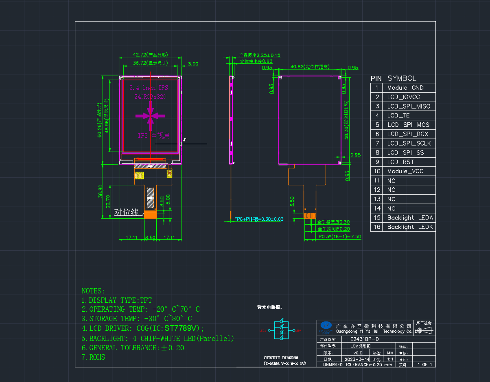Click the "对位线" alignment line label
490x382 pixels.
[x=127, y=212]
